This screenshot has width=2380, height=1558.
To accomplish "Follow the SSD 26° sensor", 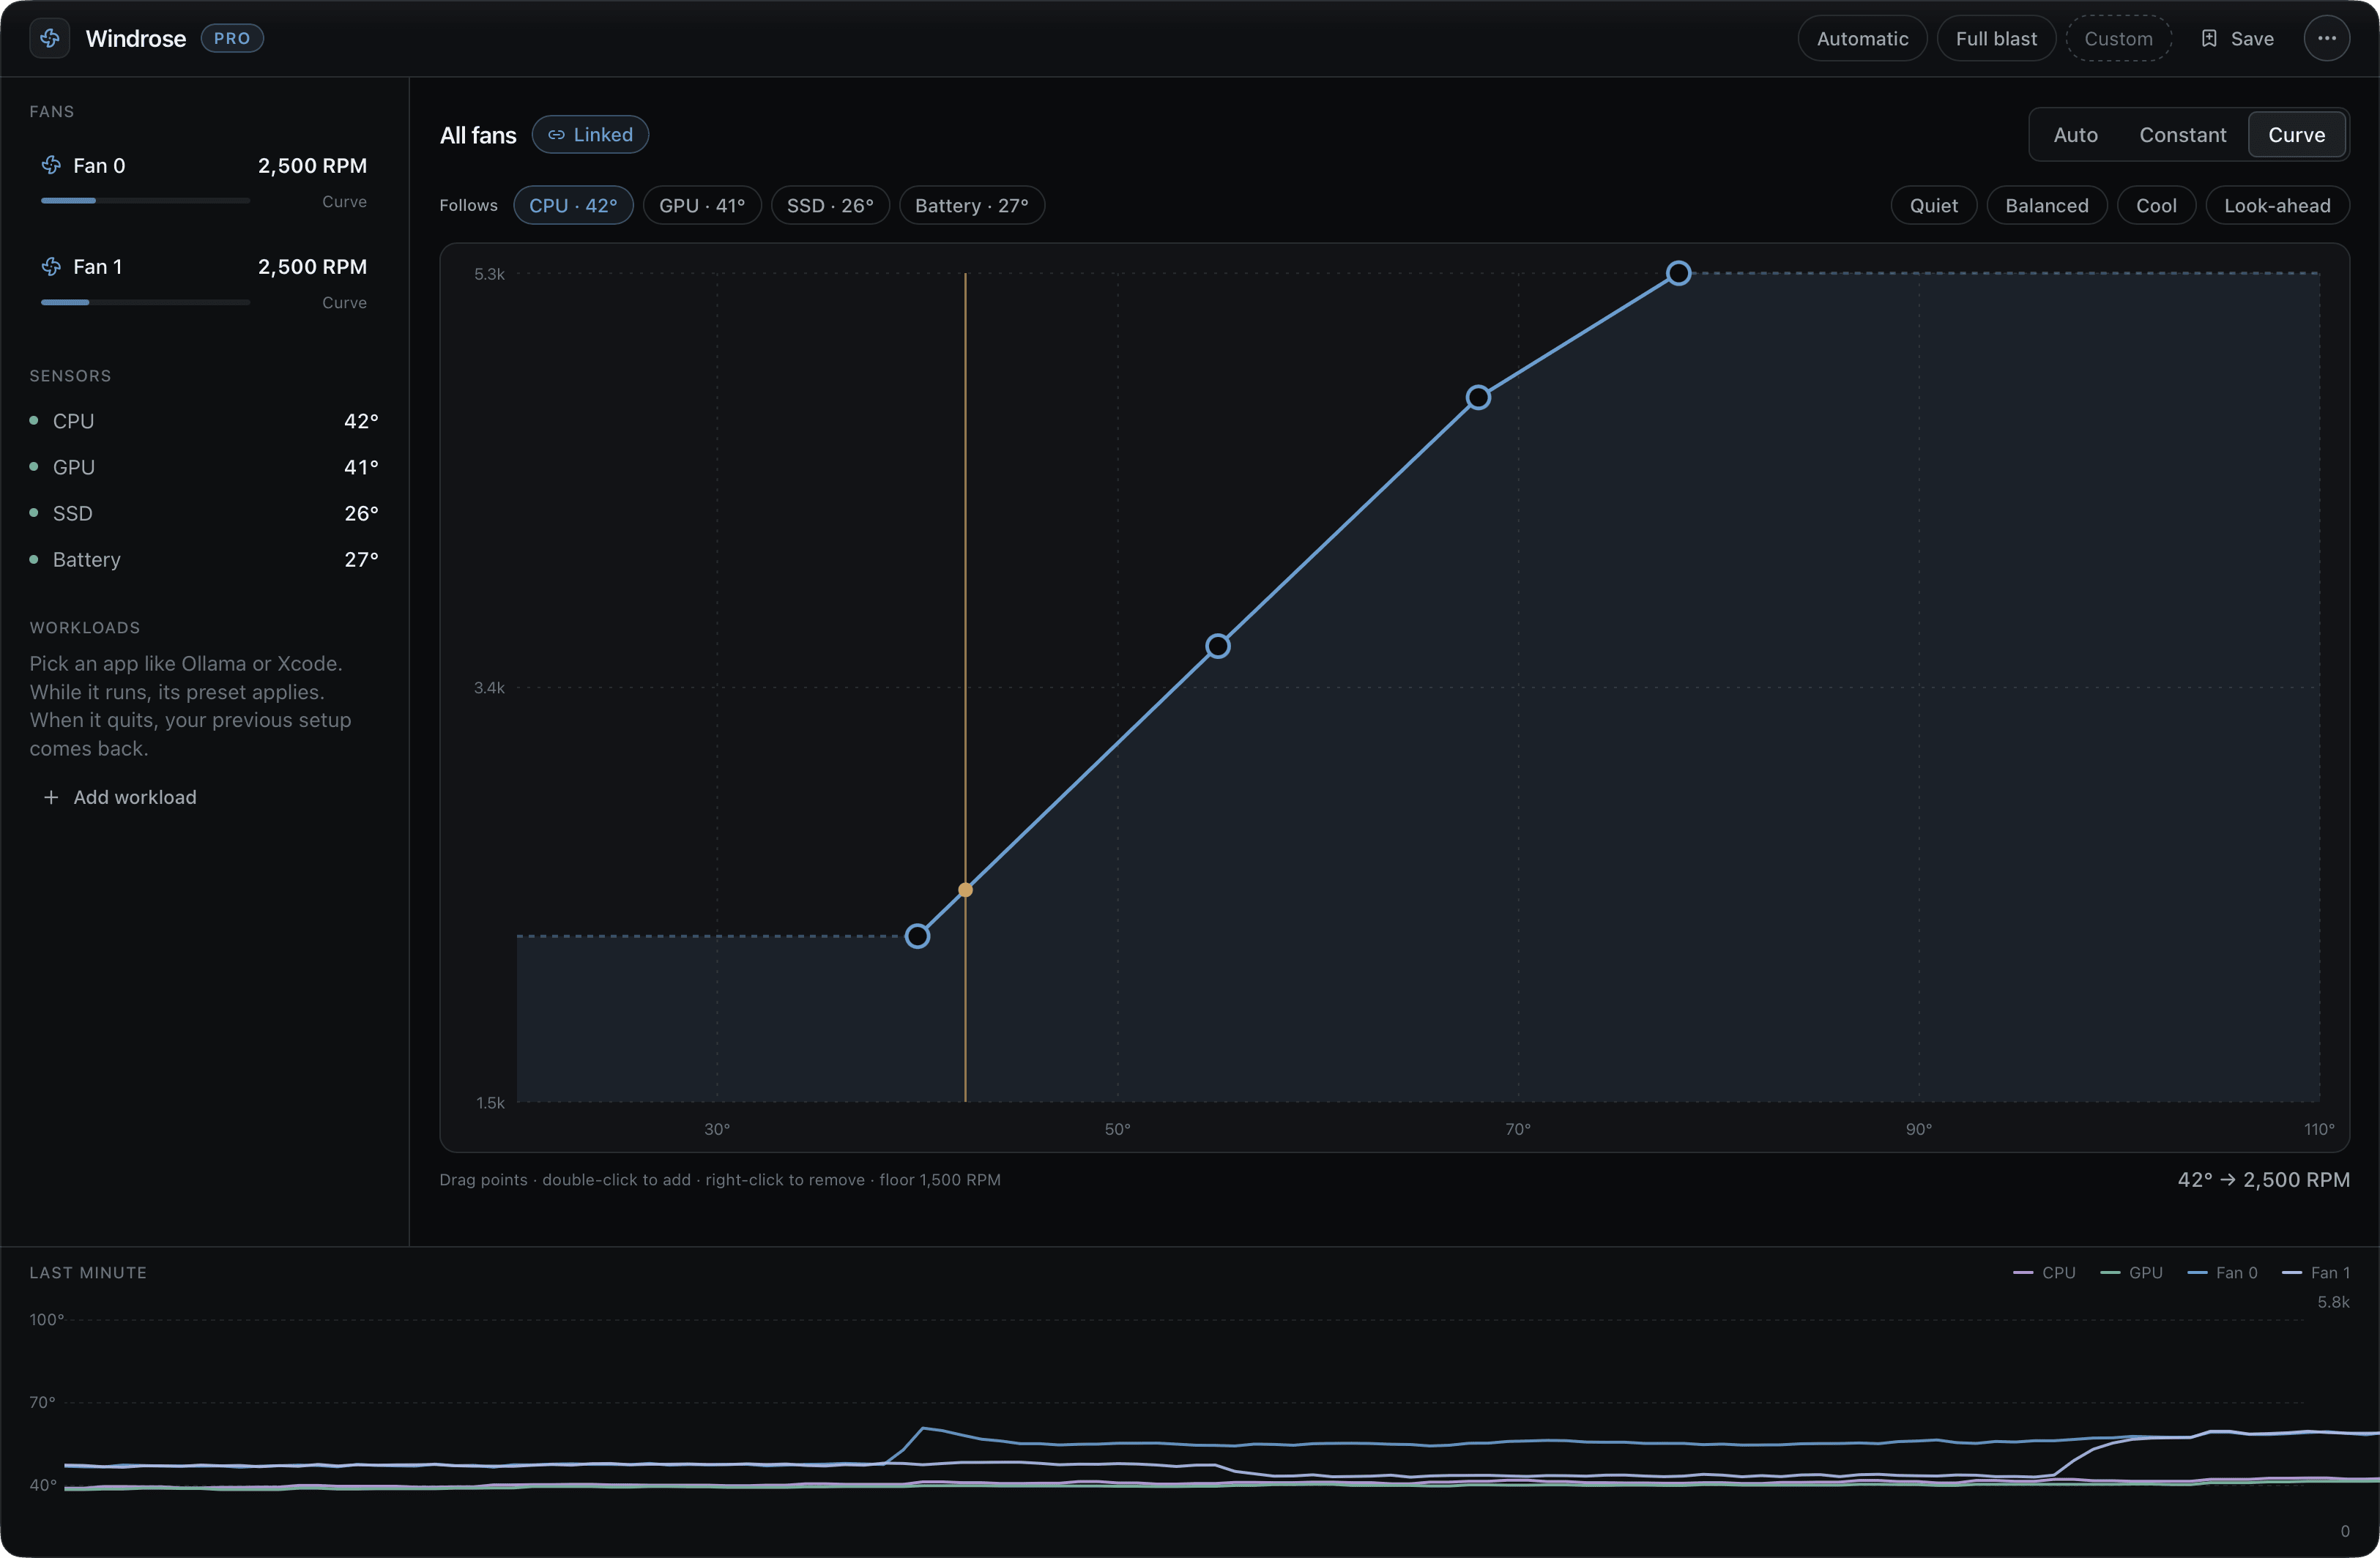I will 830,205.
